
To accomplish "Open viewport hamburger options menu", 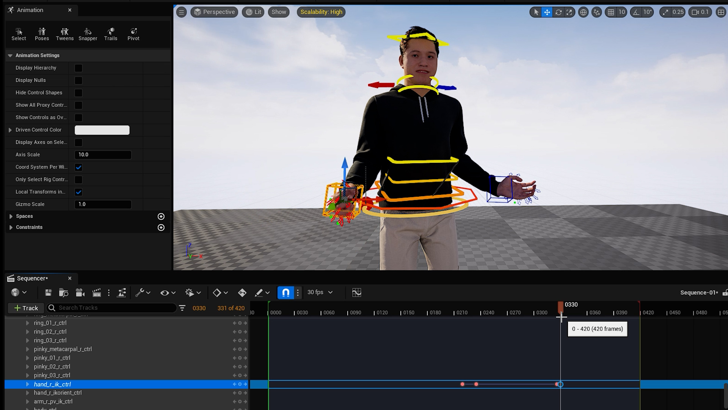I will [x=182, y=12].
